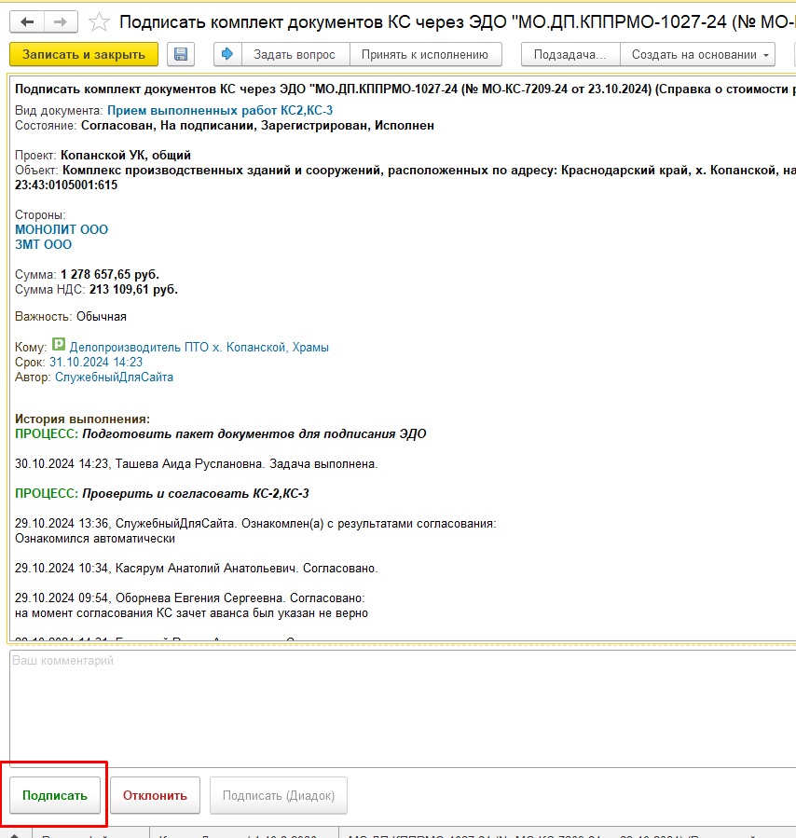This screenshot has height=838, width=796.
Task: Open Делопроизводитель ПТО х. Копанской link
Action: [199, 347]
